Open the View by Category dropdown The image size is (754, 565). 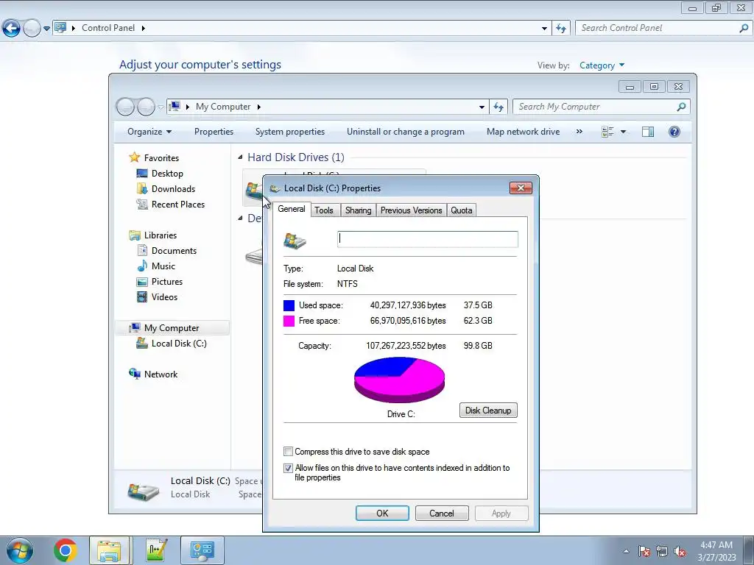click(x=602, y=65)
